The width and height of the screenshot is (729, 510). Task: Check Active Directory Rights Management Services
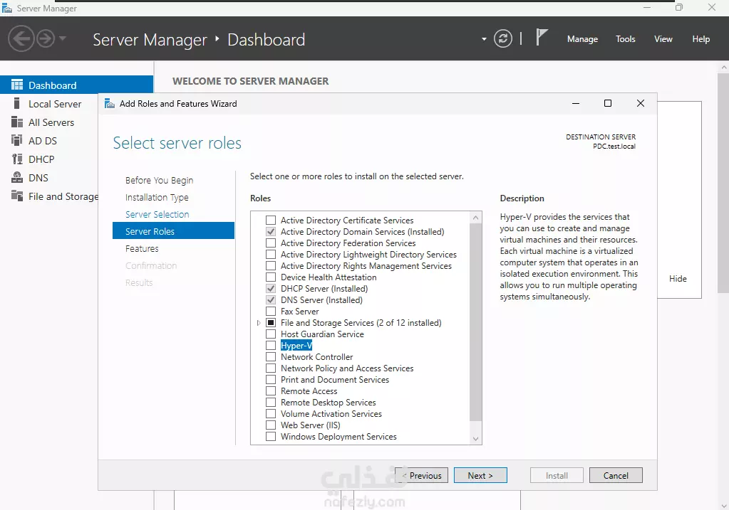coord(271,265)
